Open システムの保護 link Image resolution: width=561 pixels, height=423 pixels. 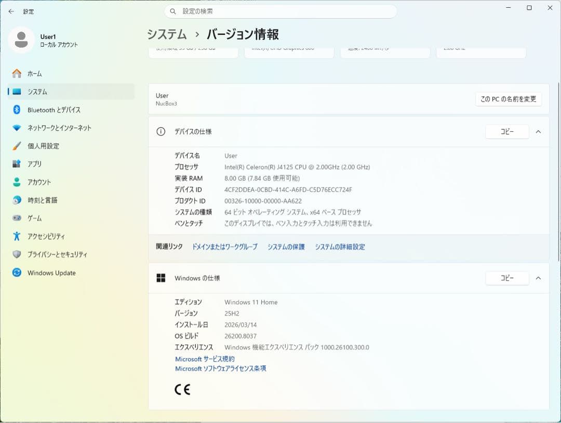[286, 247]
